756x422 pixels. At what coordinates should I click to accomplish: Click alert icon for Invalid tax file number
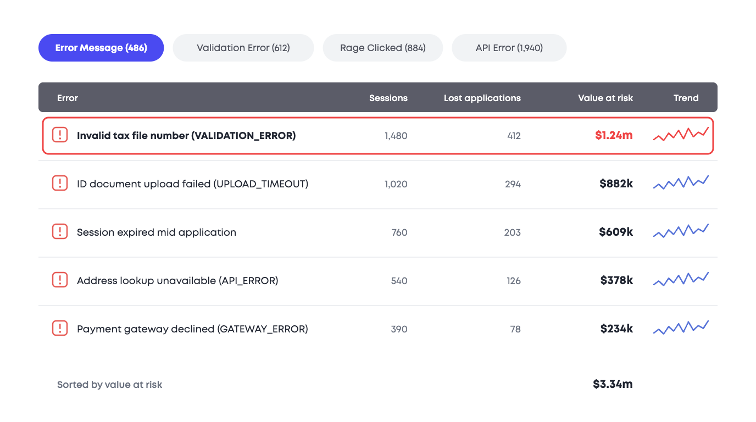coord(60,135)
